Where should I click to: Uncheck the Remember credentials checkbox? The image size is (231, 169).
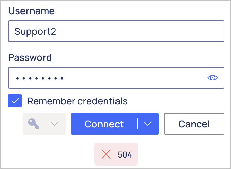(15, 101)
